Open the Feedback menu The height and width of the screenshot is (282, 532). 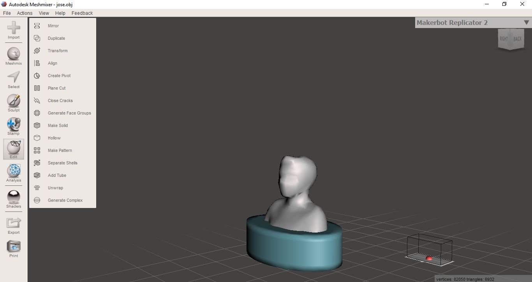pos(82,13)
